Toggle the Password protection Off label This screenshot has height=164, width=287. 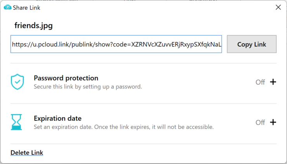[x=260, y=82]
